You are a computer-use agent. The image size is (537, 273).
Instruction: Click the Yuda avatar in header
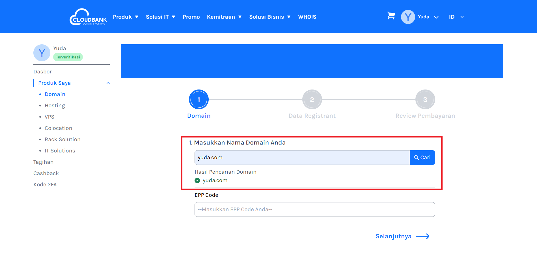pyautogui.click(x=408, y=17)
